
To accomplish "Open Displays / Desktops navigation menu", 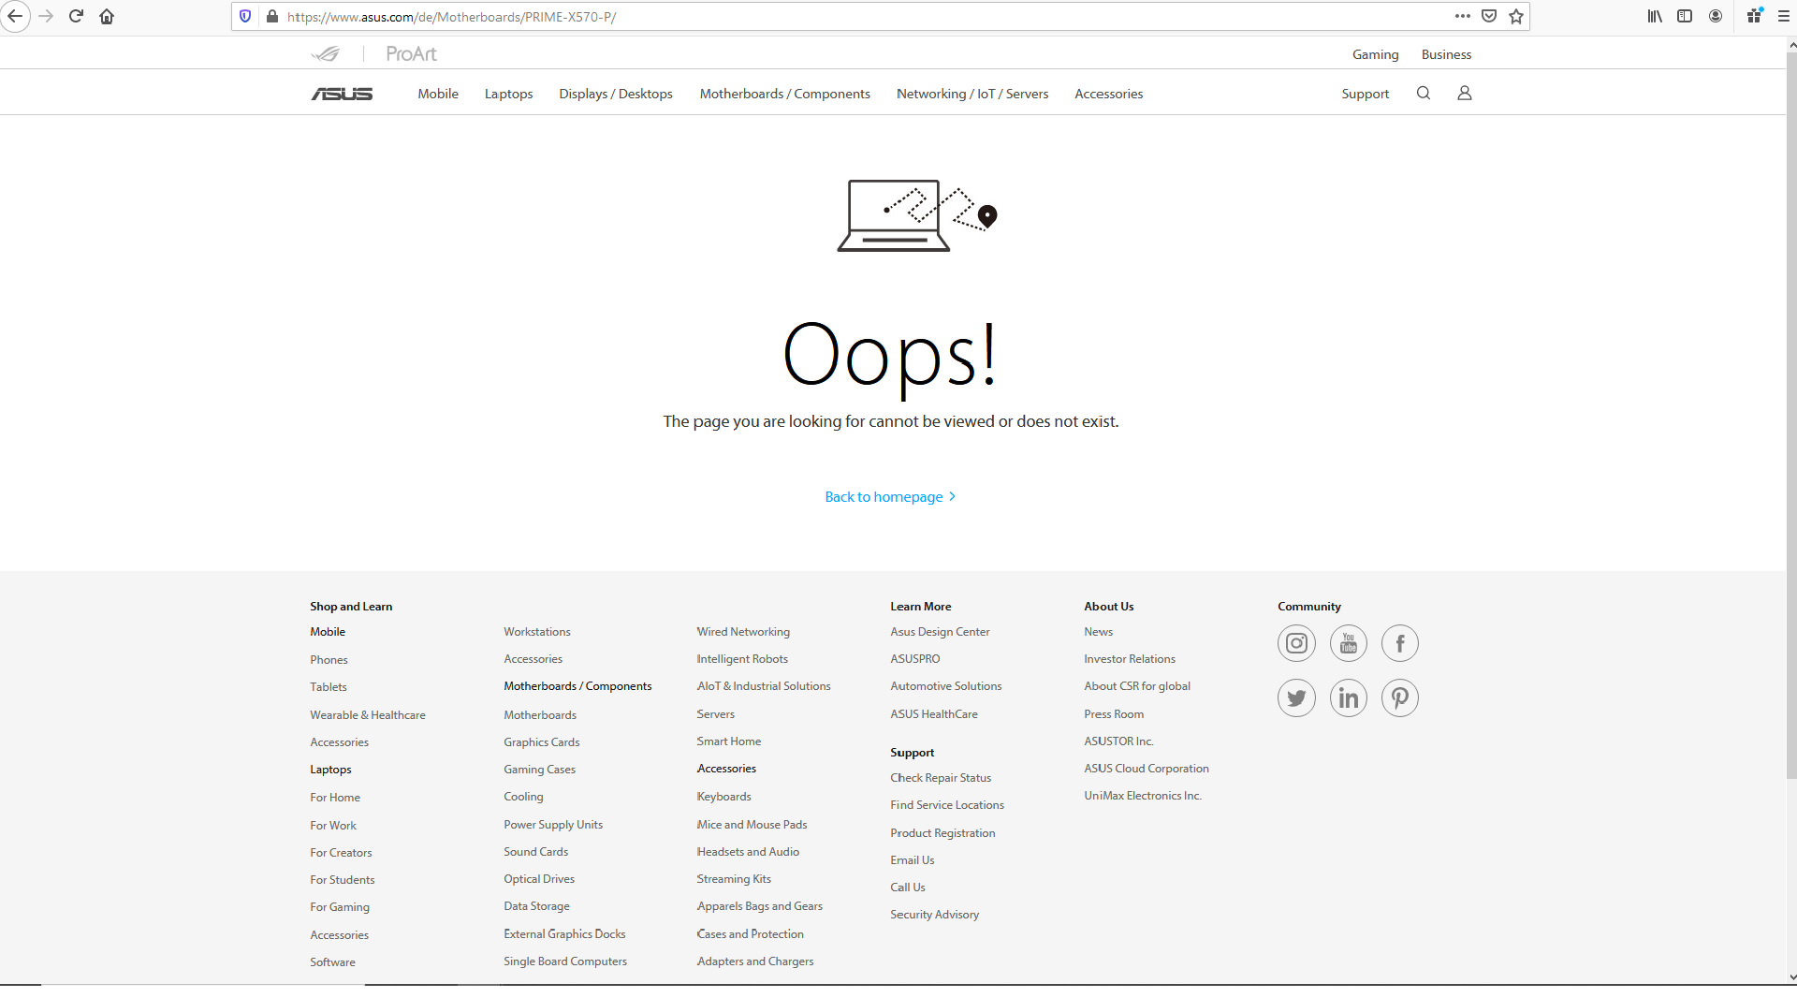I will point(616,94).
